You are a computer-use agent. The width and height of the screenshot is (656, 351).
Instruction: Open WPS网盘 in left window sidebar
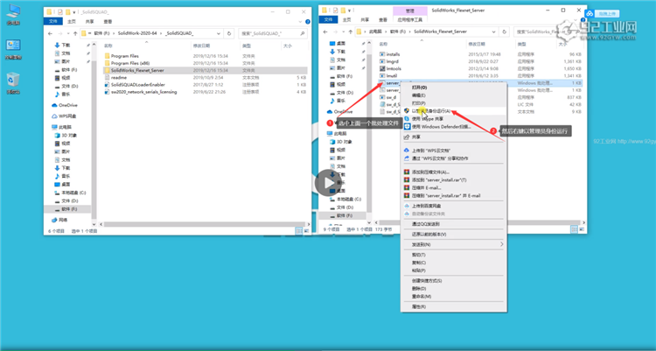pyautogui.click(x=67, y=116)
